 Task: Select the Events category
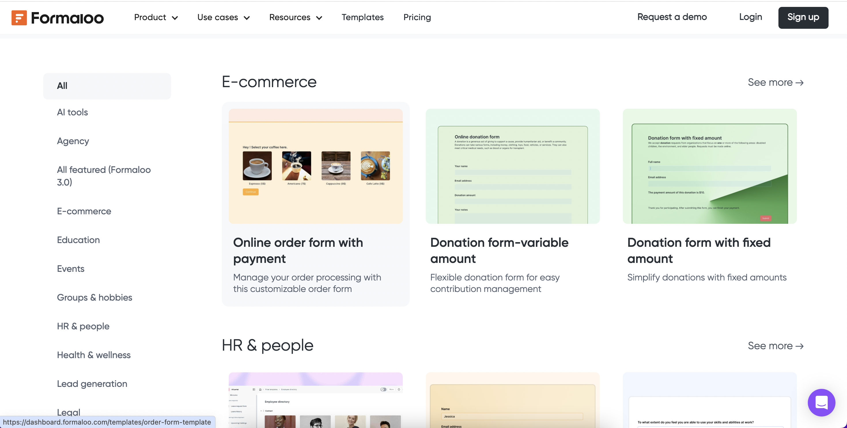71,269
